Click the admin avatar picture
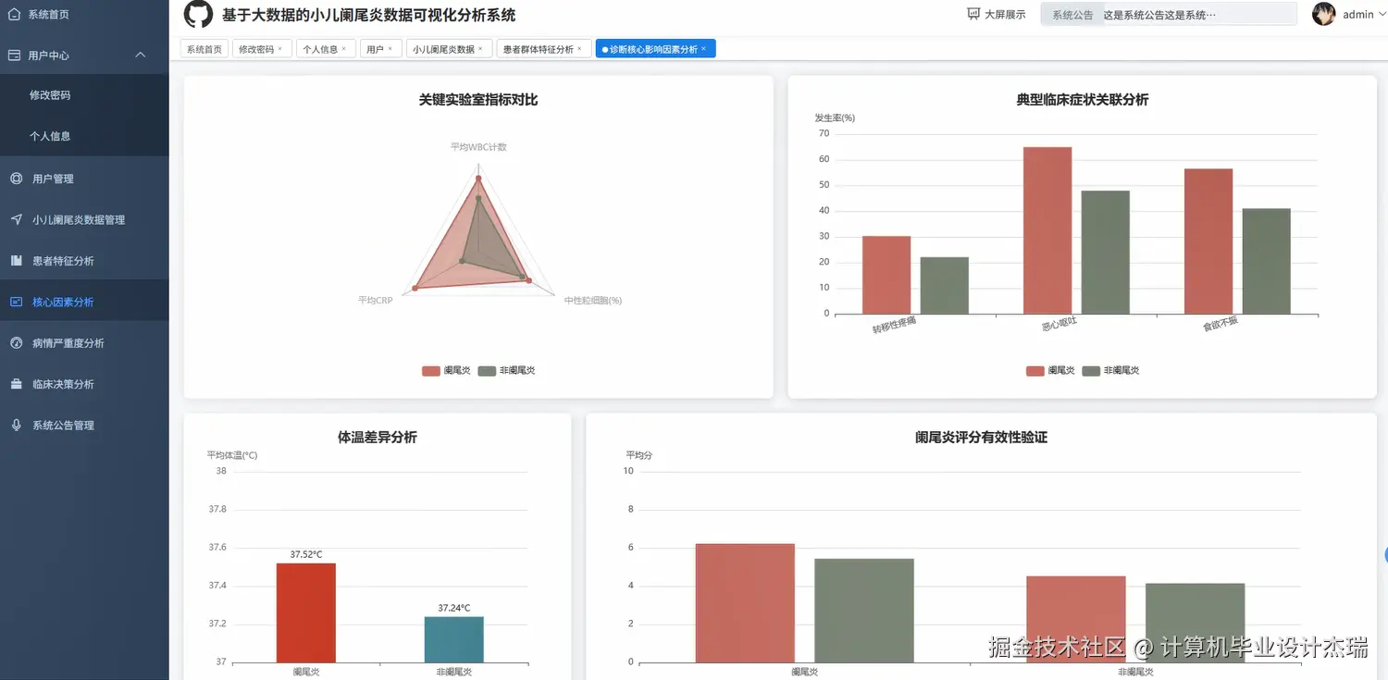The width and height of the screenshot is (1388, 680). (x=1324, y=14)
